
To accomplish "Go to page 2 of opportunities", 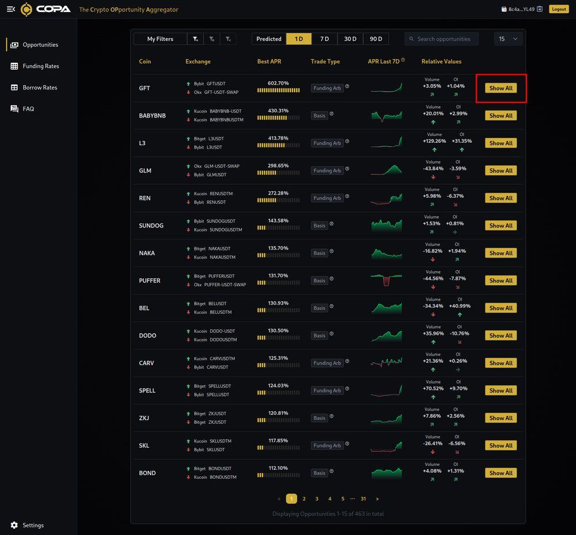I will 304,499.
